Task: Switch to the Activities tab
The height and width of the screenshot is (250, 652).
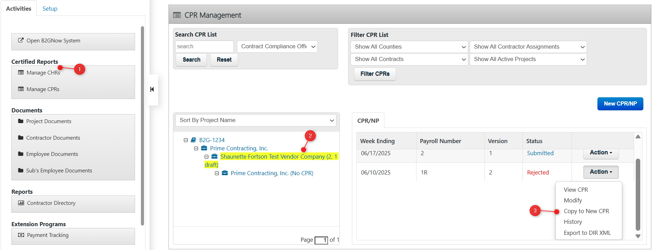Action: [x=19, y=9]
